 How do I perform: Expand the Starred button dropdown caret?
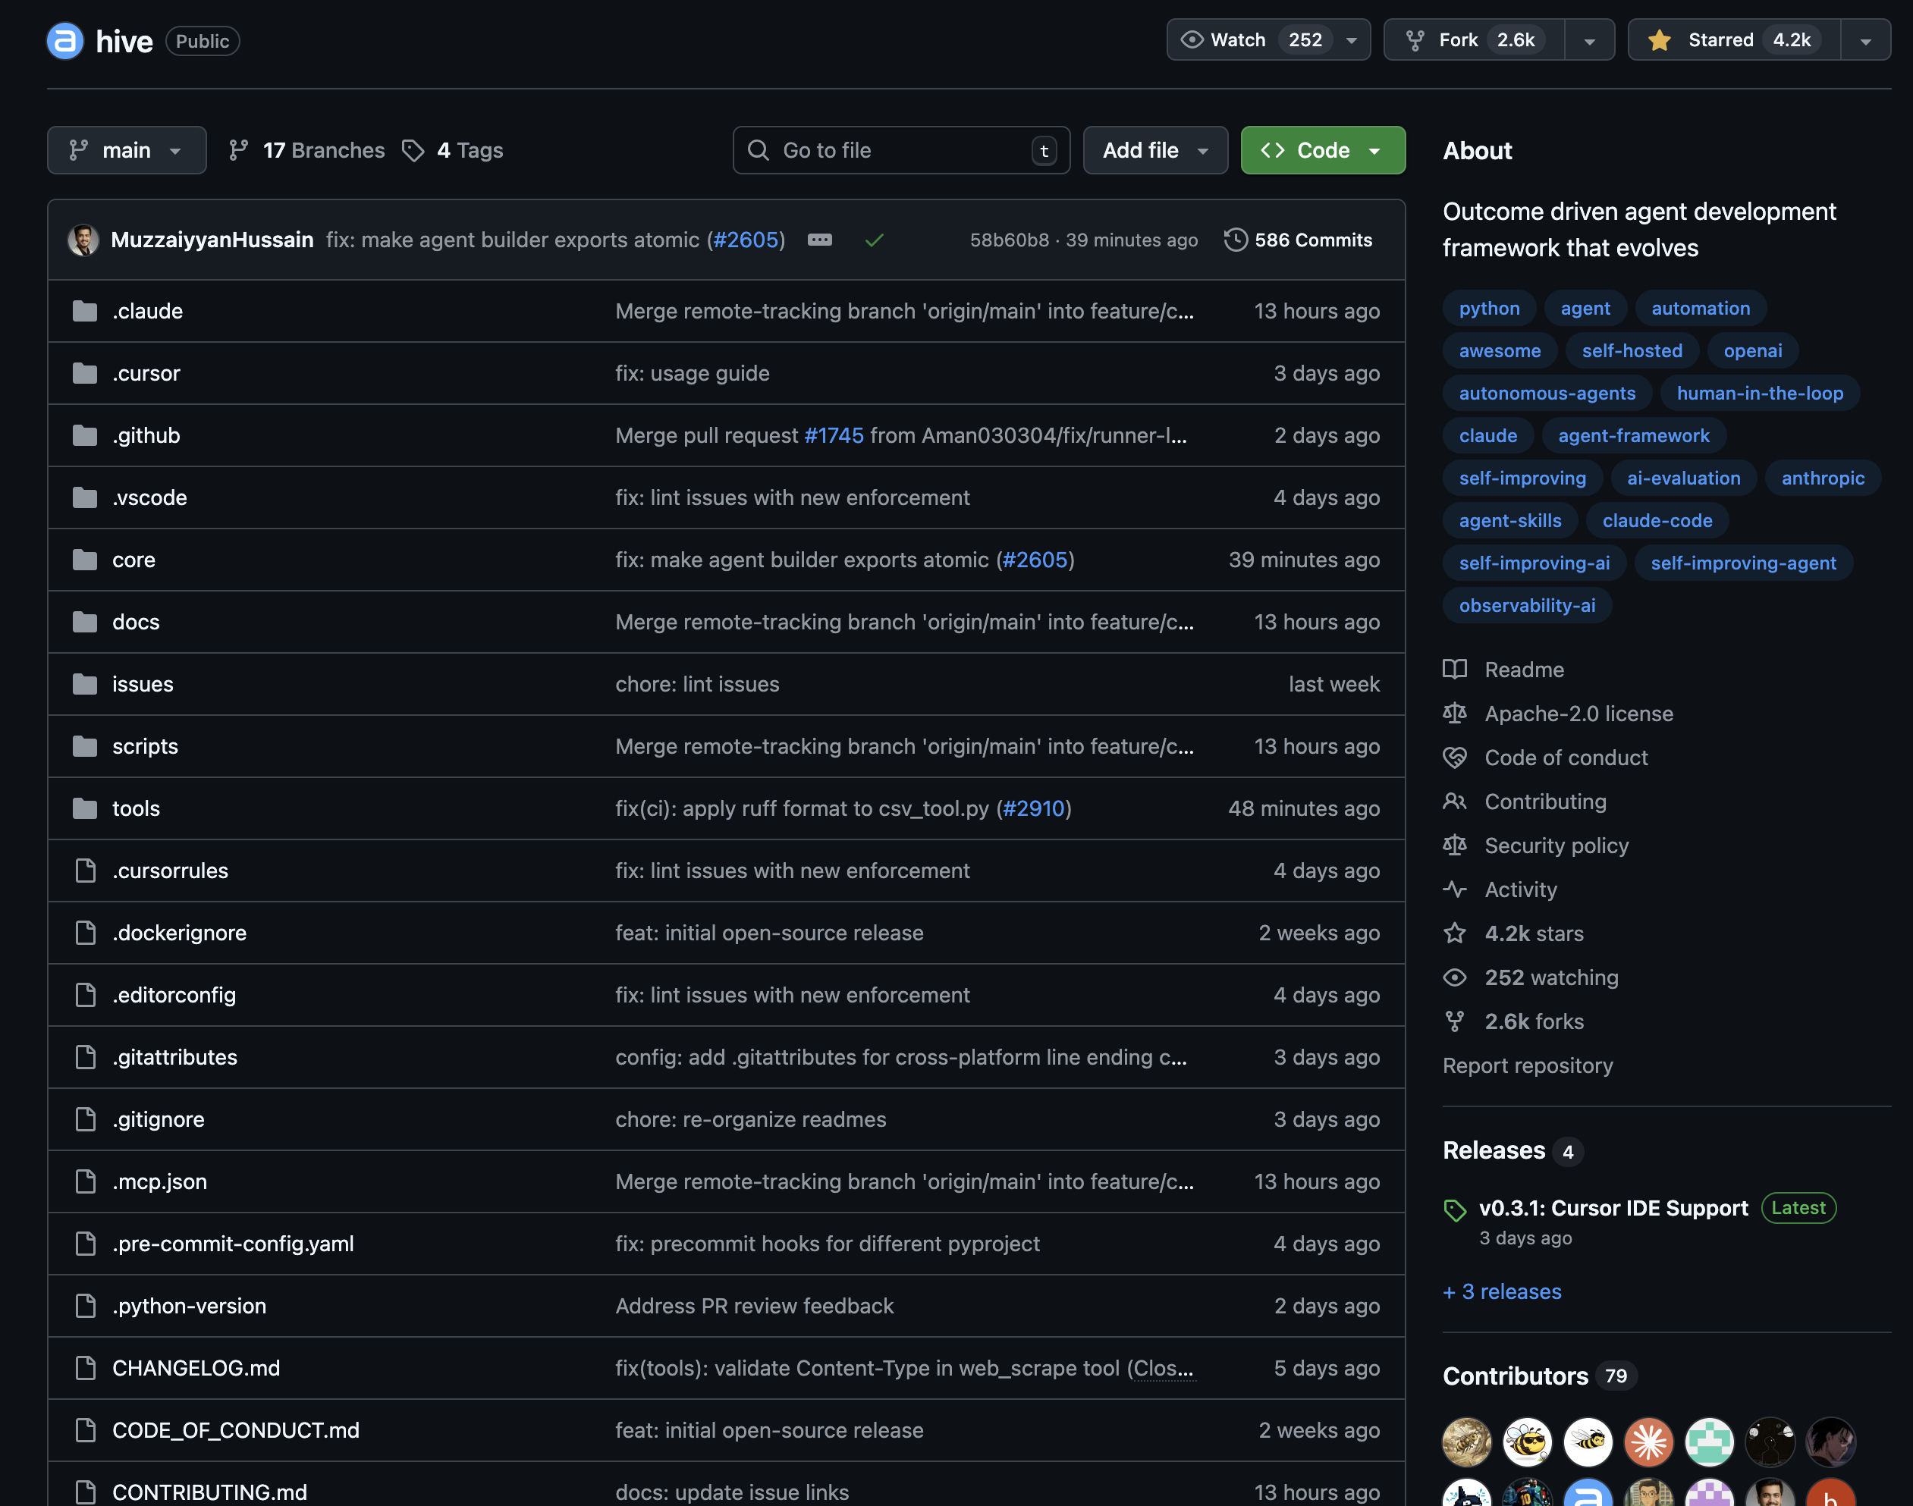[1865, 39]
